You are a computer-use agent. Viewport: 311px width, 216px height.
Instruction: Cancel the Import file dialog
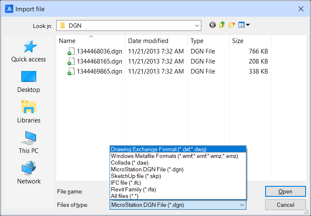[285, 205]
